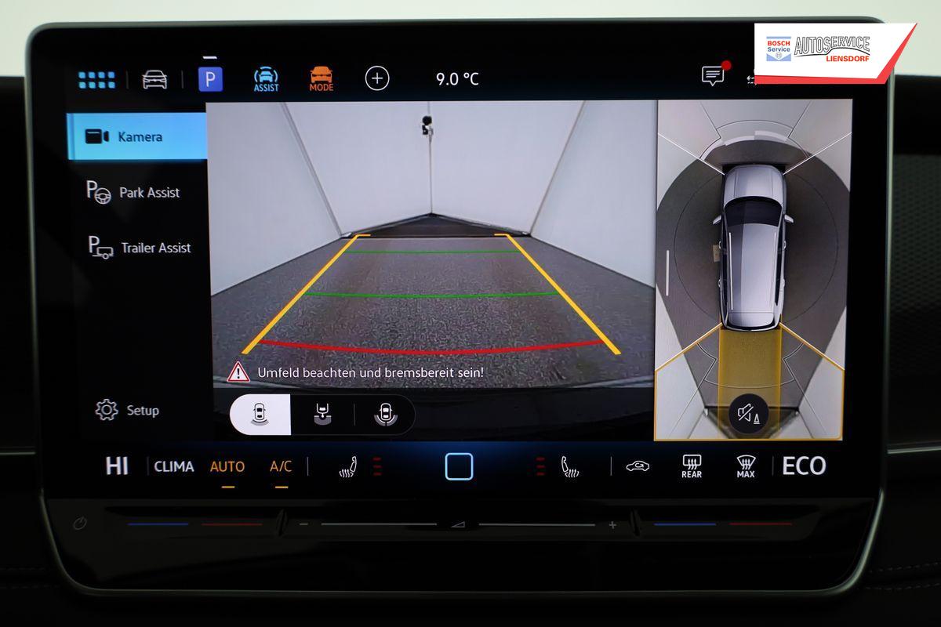Open Setup settings

click(x=128, y=410)
